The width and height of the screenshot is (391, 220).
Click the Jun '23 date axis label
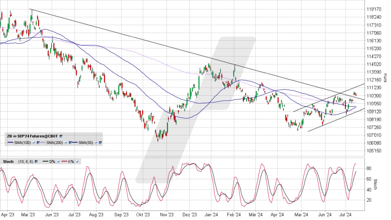pyautogui.click(x=52, y=215)
